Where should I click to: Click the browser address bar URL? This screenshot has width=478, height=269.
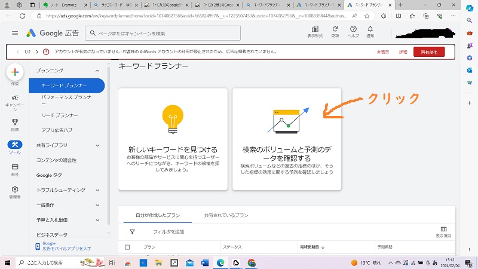point(197,16)
